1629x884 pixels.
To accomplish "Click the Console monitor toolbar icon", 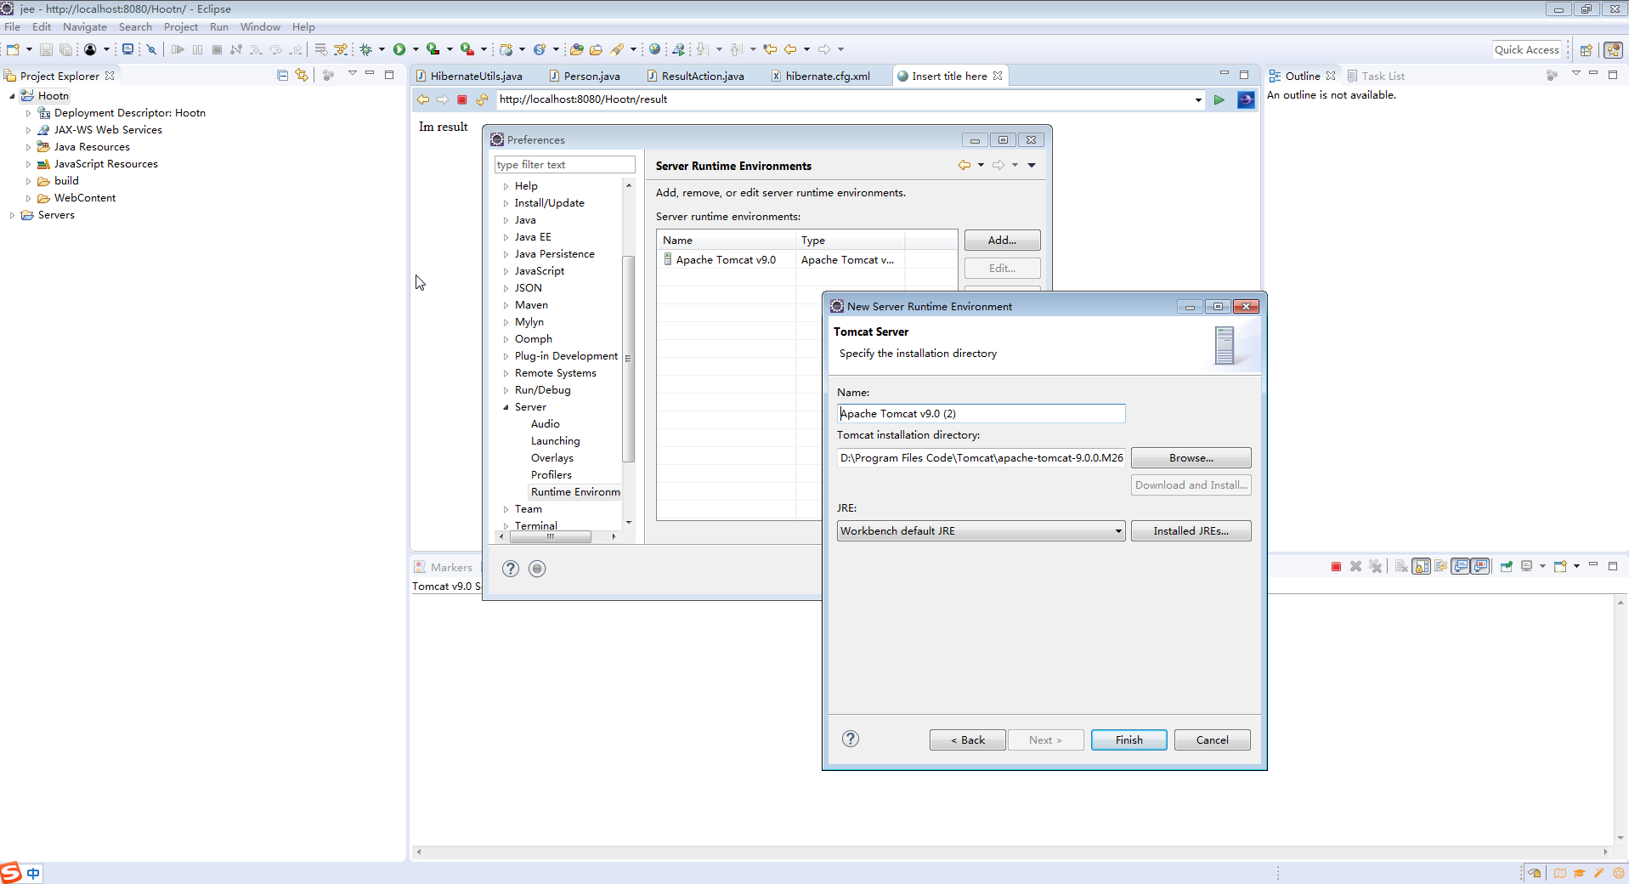I will click(x=127, y=49).
